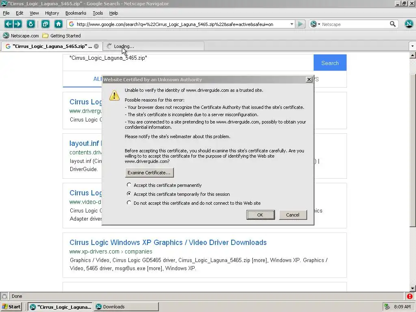Screen dimensions: 416x312
Task: Open the File menu
Action: coord(6,13)
